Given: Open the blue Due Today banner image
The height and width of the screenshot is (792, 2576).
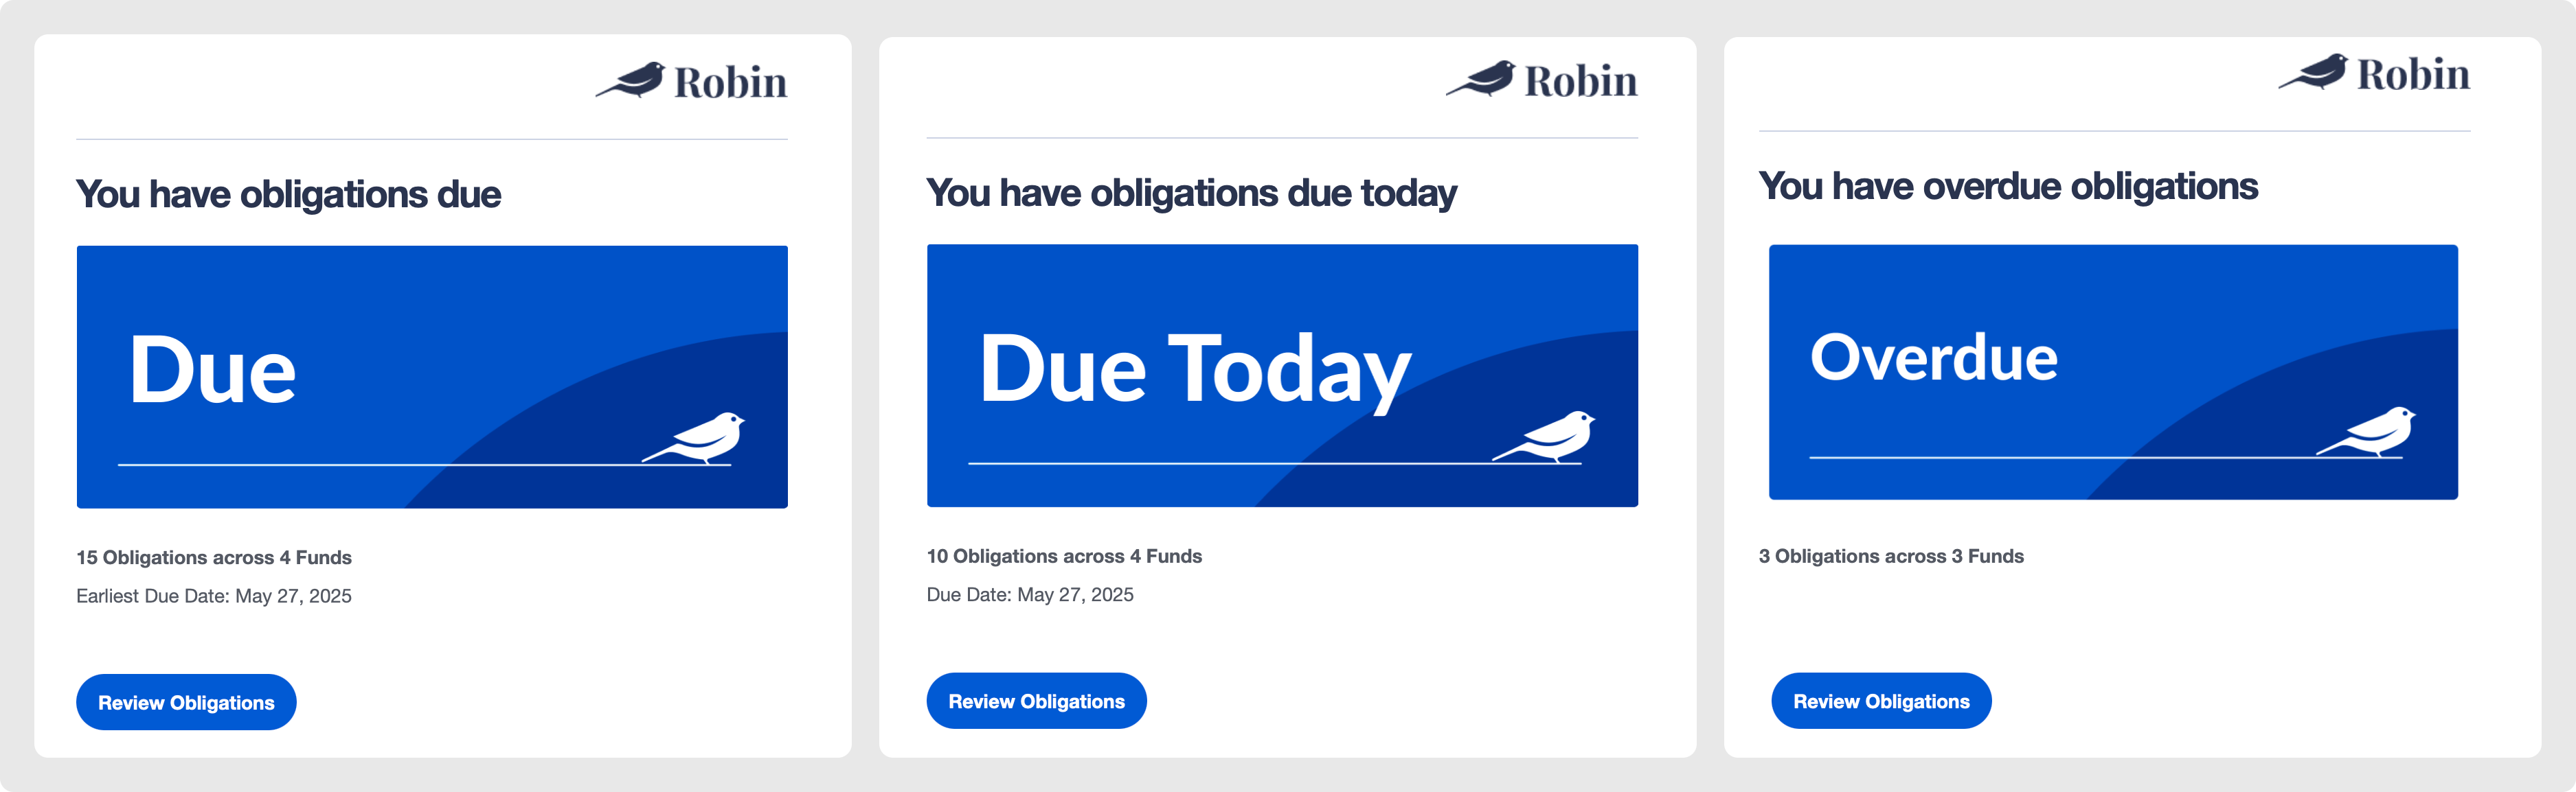Looking at the screenshot, I should point(1282,375).
